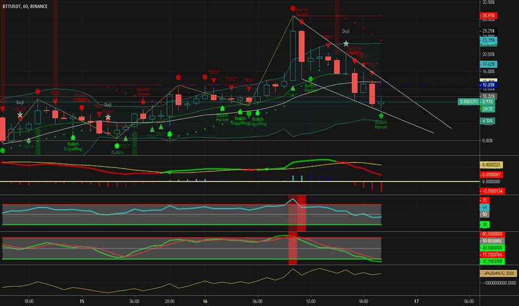Viewport: 519px width, 306px height.
Task: Click the 20:00 time axis label
Action: (170, 302)
